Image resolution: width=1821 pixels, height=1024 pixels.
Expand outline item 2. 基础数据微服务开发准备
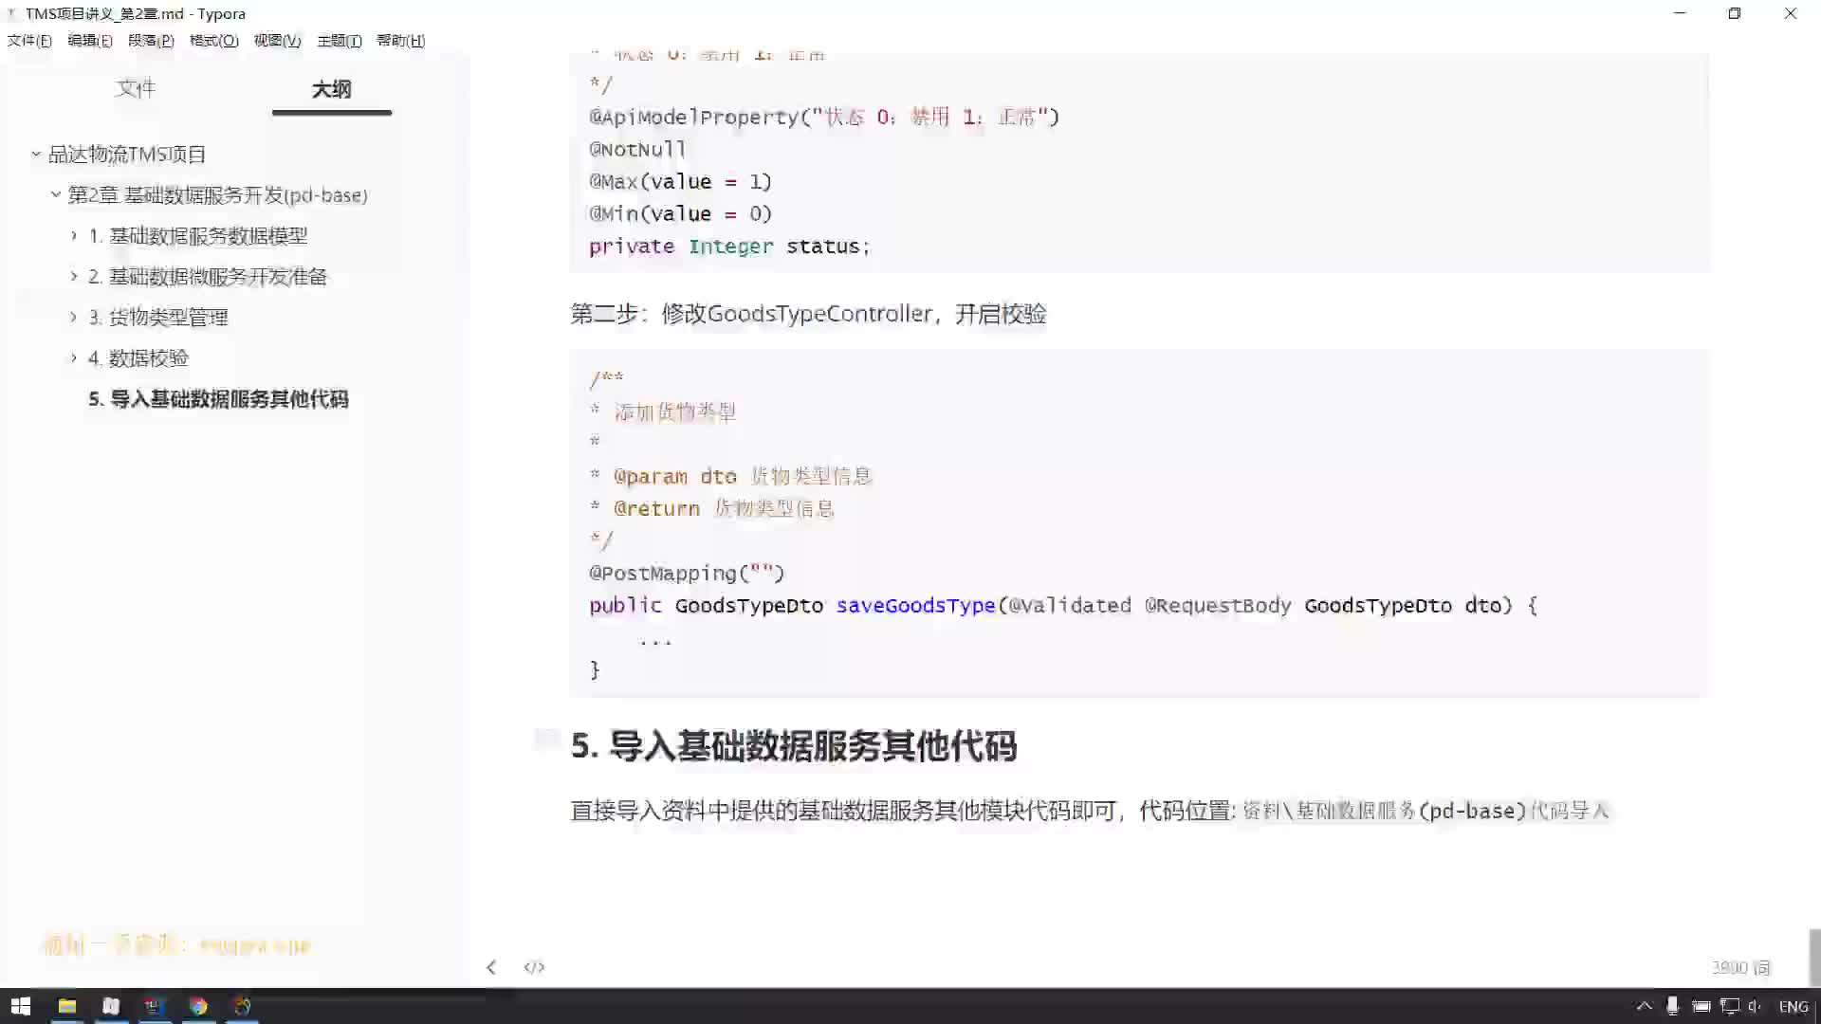(73, 276)
